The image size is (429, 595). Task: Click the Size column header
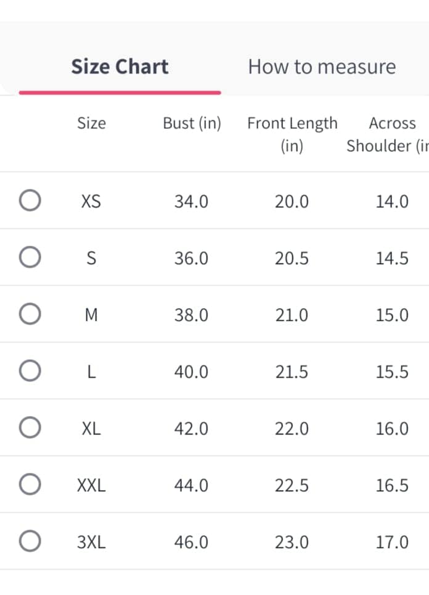tap(91, 123)
